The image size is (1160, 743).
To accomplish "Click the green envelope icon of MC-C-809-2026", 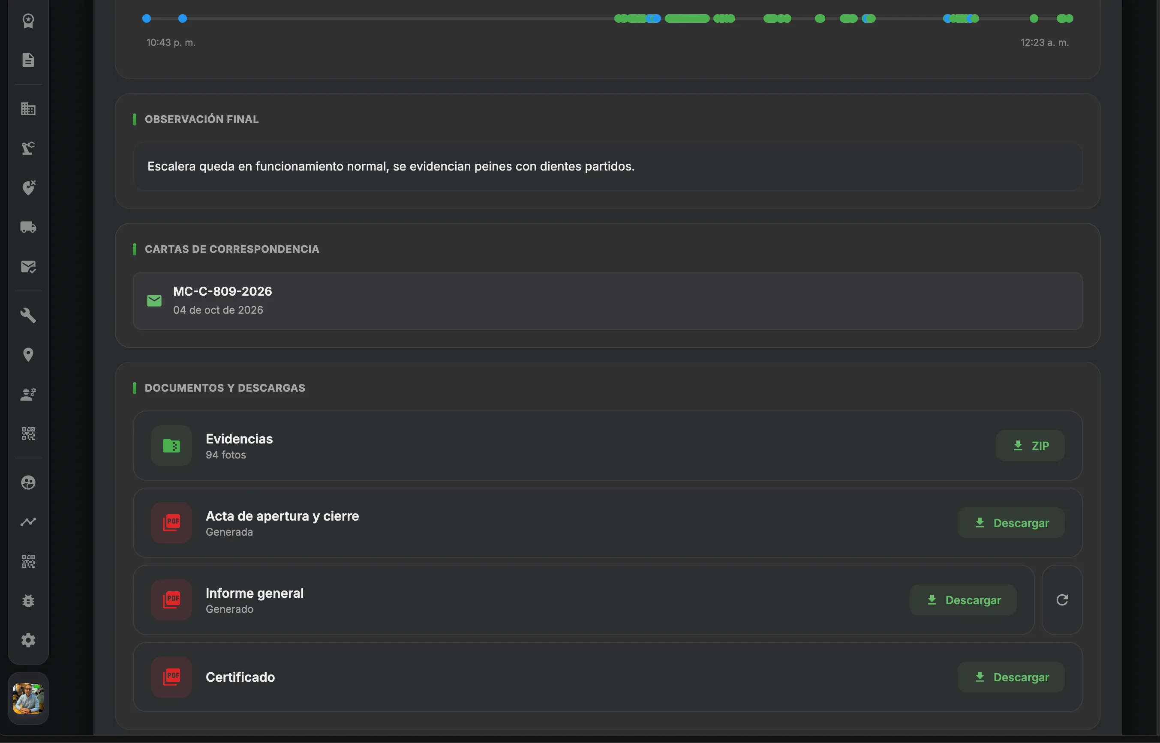I will click(154, 301).
